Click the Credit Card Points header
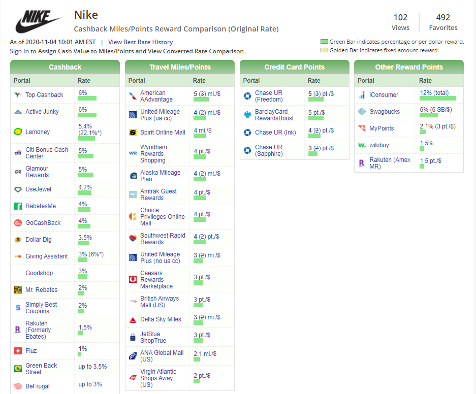The width and height of the screenshot is (476, 394). tap(294, 67)
